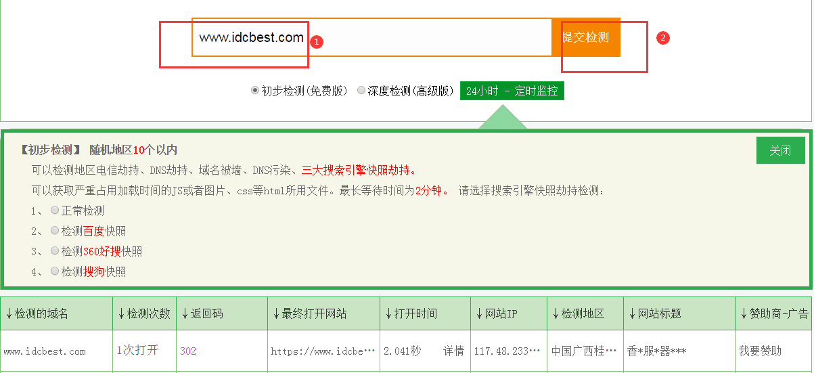814x373 pixels.
Task: Open 24小时 - 定时监控 green button
Action: [512, 91]
